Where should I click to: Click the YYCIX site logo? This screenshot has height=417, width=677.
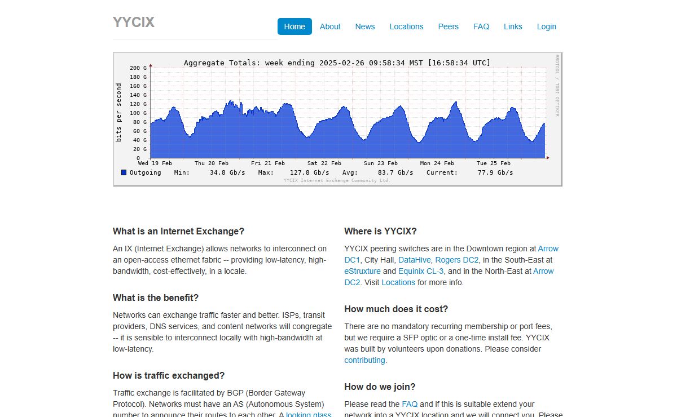tap(134, 23)
